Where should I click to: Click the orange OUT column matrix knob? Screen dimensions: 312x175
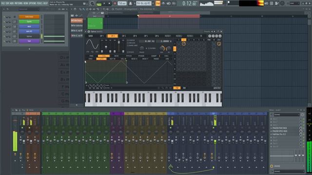pyautogui.click(x=219, y=44)
